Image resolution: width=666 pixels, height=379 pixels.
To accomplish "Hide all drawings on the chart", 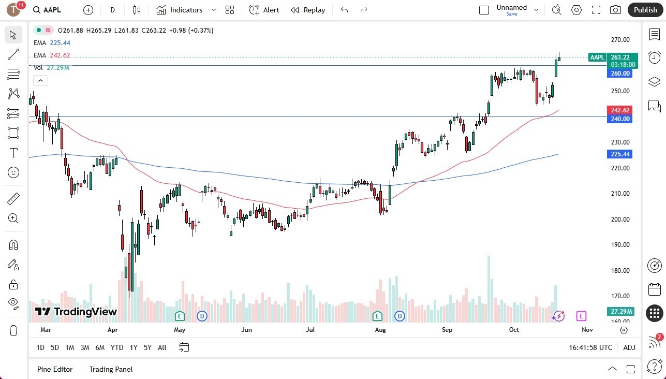I will point(13,303).
